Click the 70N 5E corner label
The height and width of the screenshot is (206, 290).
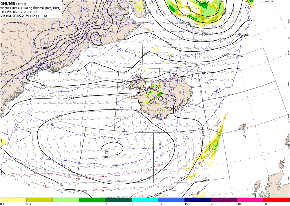[x=269, y=1]
